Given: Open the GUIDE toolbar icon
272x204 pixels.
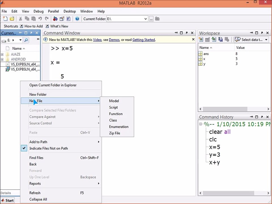Looking at the screenshot, I should (62, 19).
